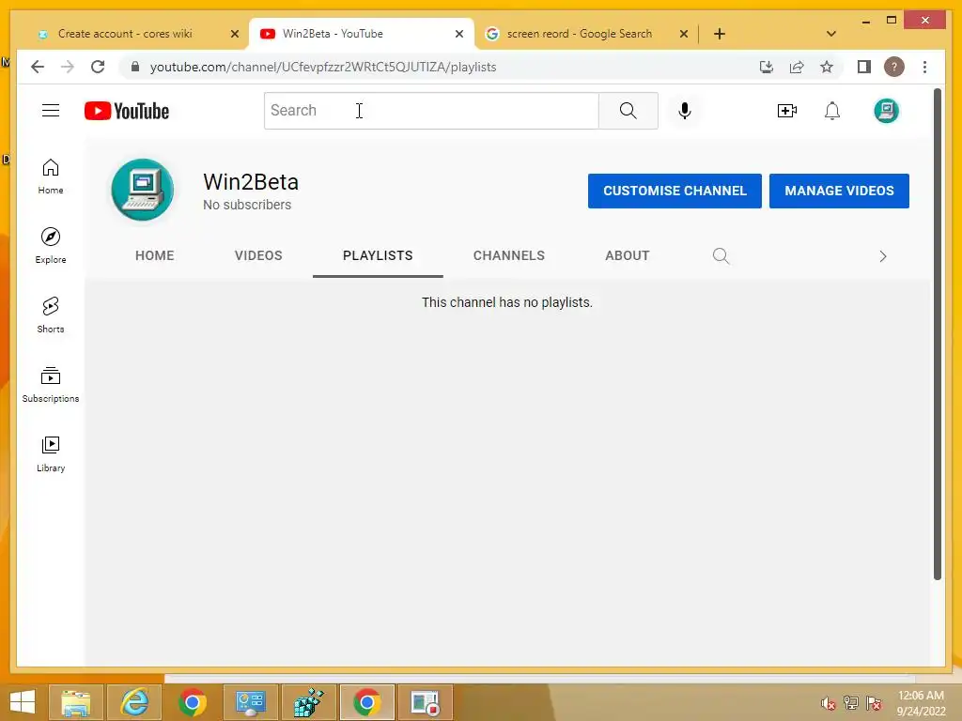Select the PLAYLISTS tab
962x721 pixels.
(378, 255)
